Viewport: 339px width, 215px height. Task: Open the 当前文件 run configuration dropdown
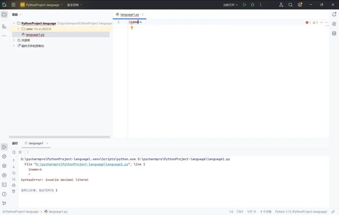tap(230, 5)
